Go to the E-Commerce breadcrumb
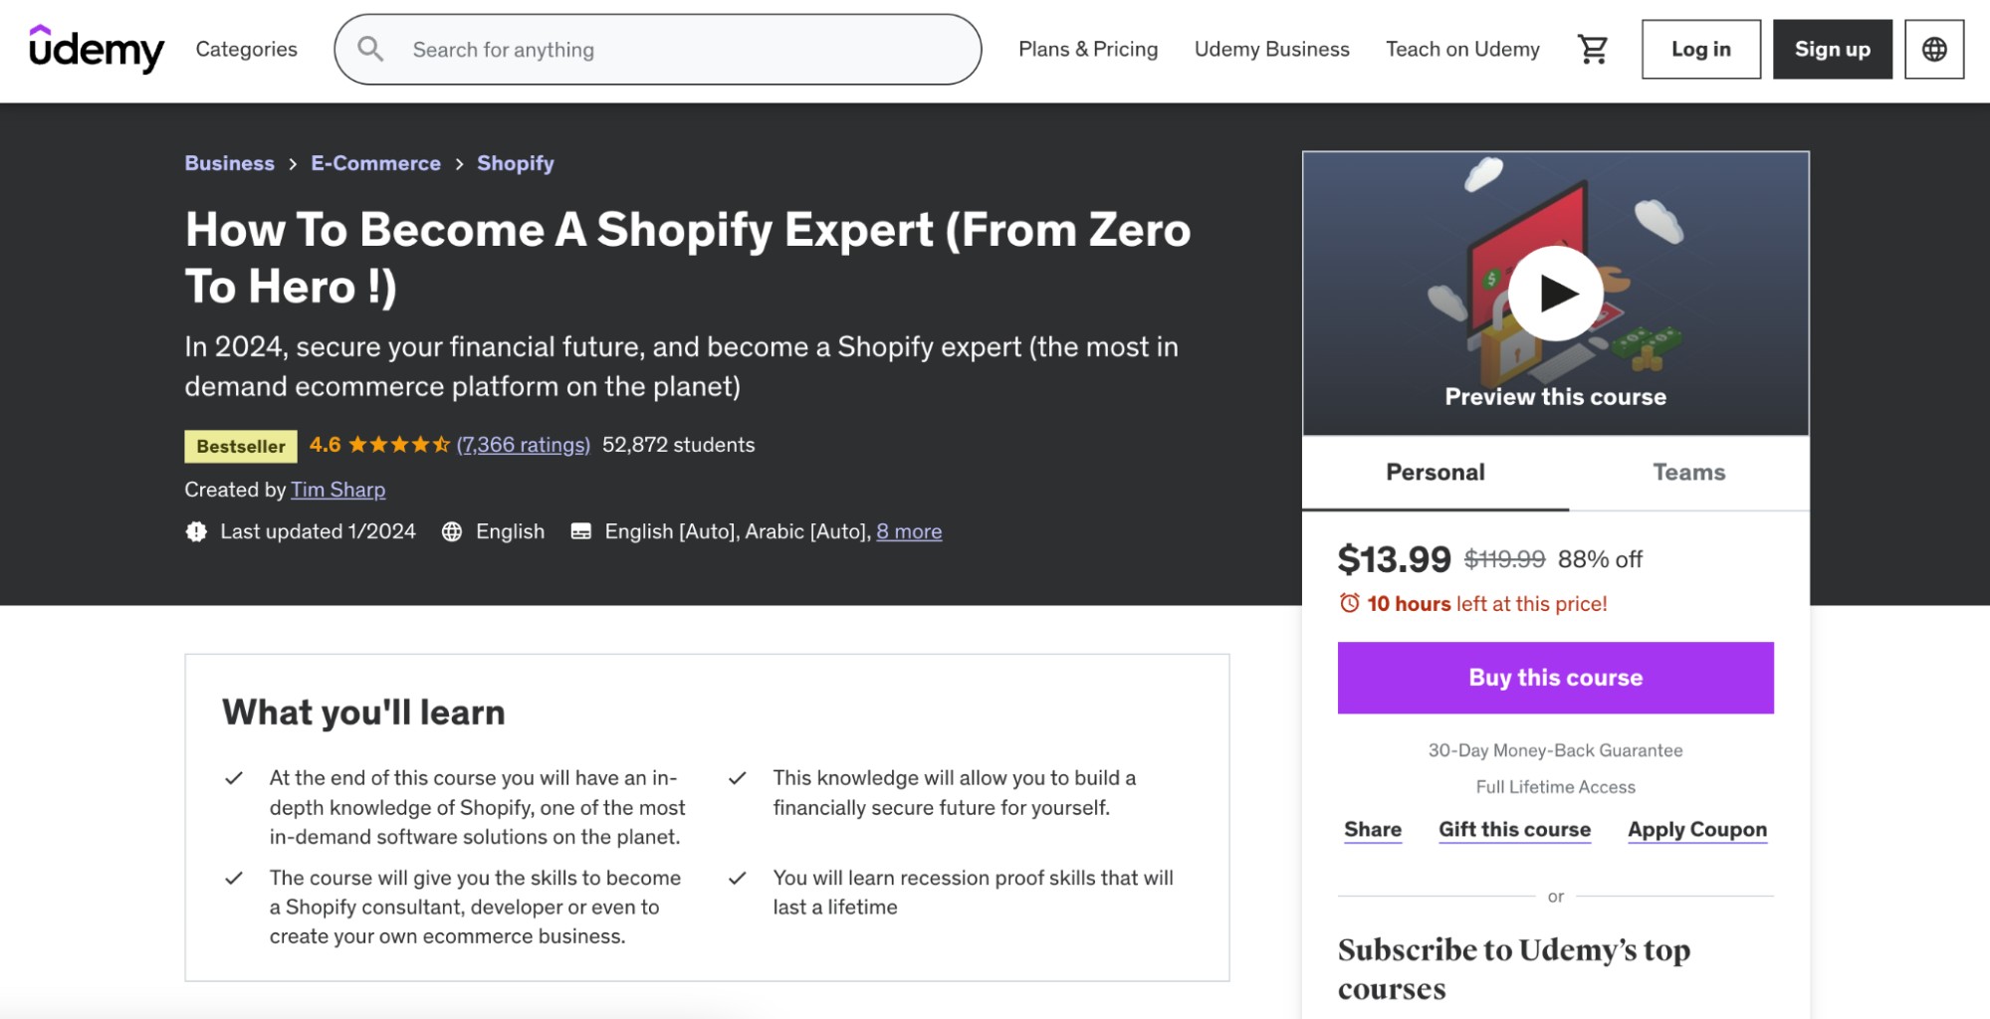The width and height of the screenshot is (1990, 1019). [x=375, y=163]
